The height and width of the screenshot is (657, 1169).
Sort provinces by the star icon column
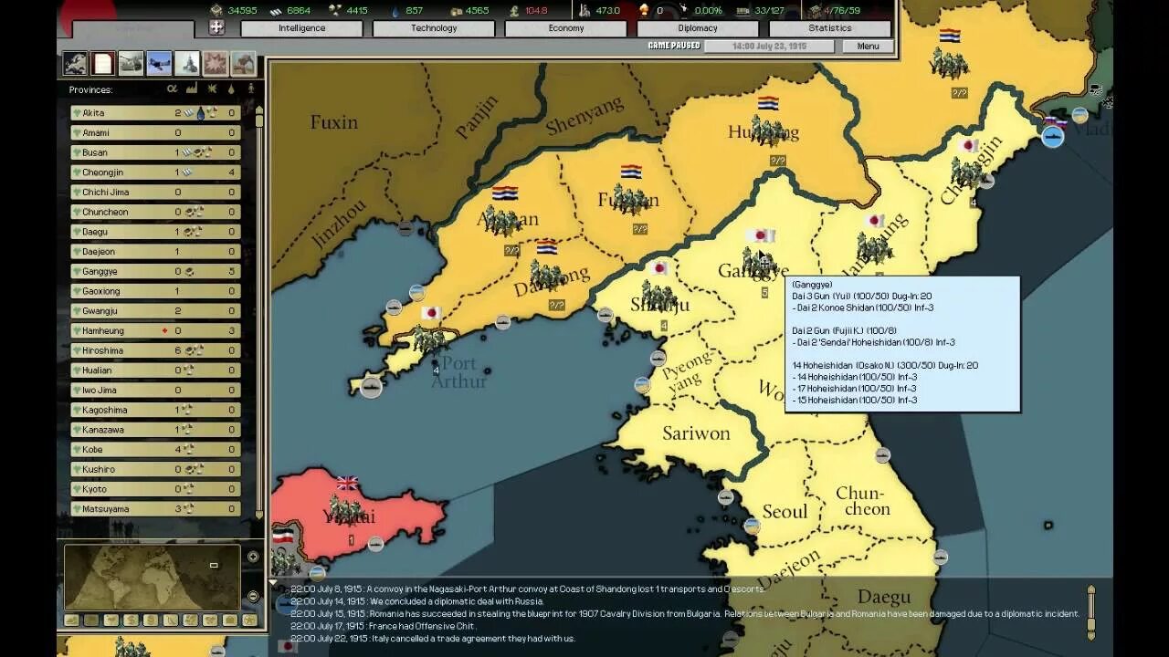212,89
